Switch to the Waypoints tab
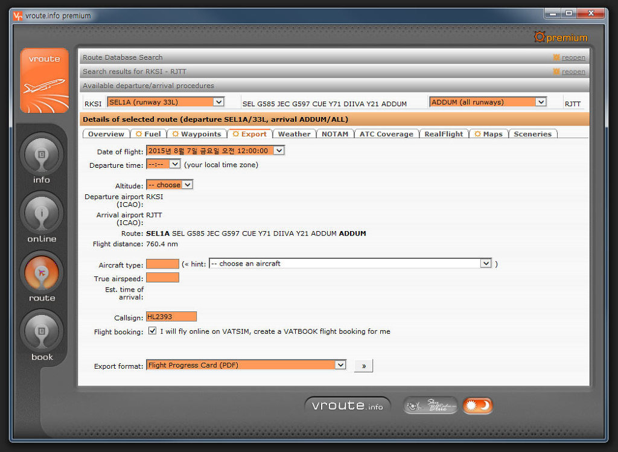The width and height of the screenshot is (618, 452). (x=197, y=134)
